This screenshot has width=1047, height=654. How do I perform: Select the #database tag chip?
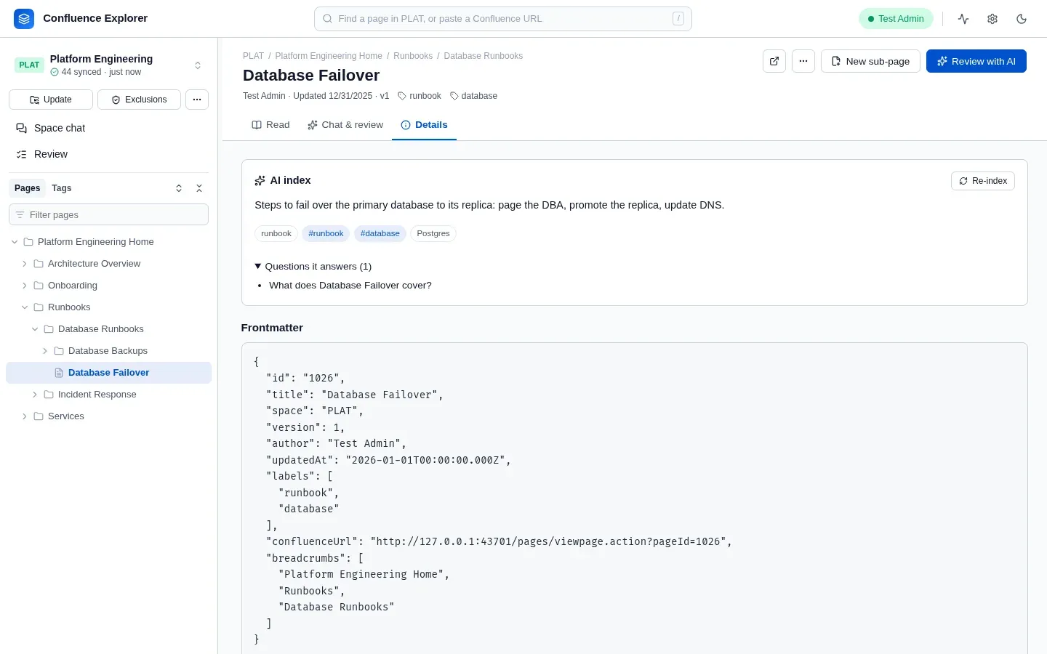(380, 233)
